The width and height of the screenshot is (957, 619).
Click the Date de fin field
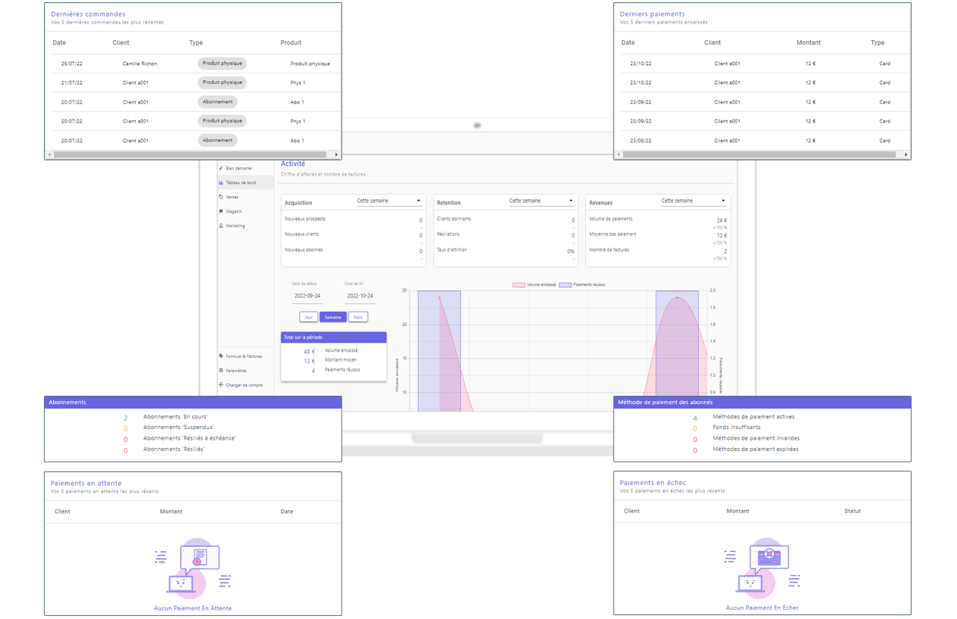click(x=360, y=296)
